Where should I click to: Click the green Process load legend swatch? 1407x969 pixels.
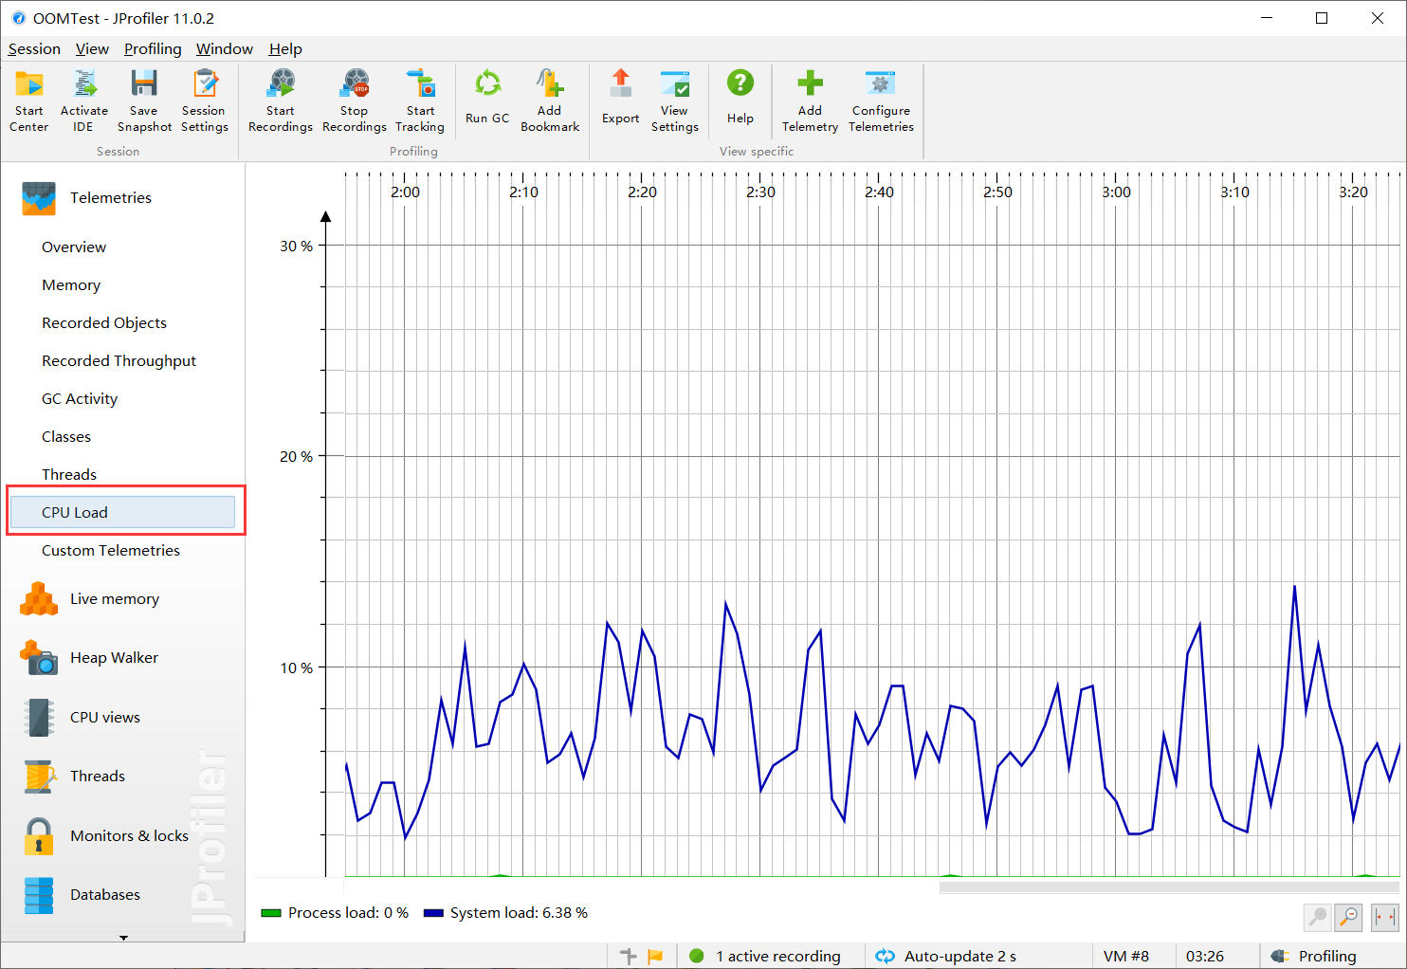tap(271, 913)
